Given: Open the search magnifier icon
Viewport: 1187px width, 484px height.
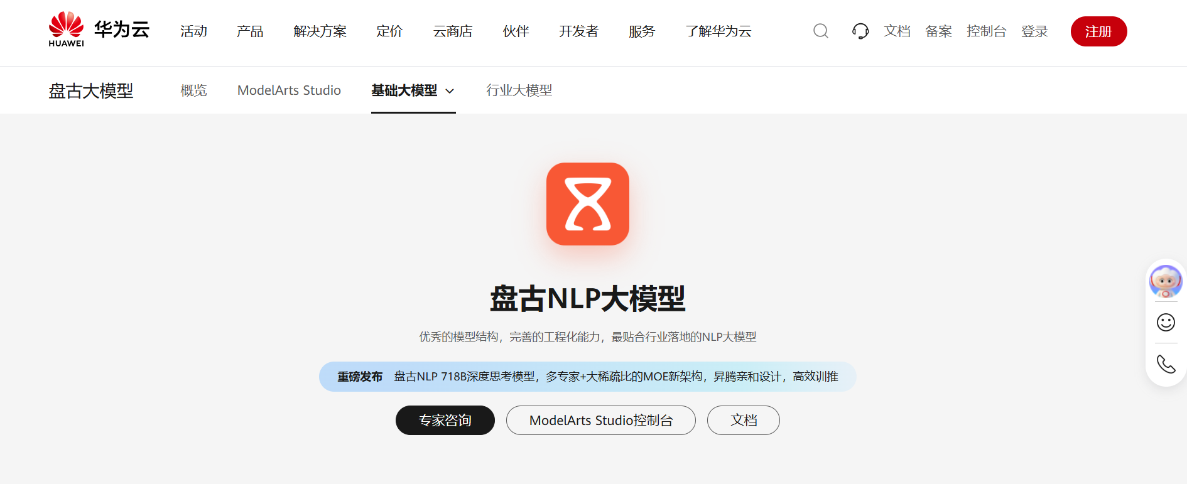Looking at the screenshot, I should [821, 31].
